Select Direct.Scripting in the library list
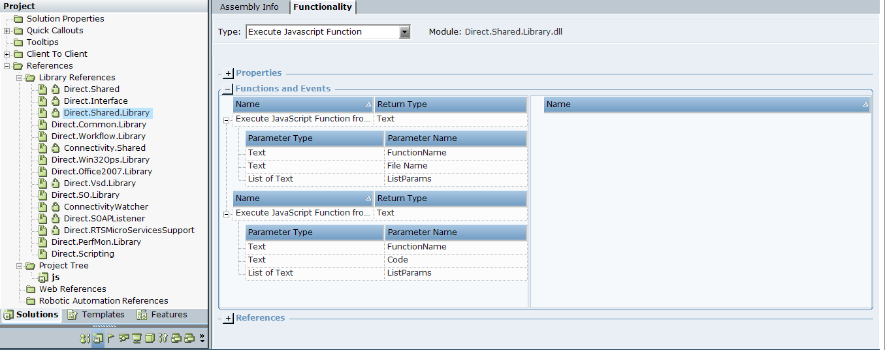 point(82,254)
